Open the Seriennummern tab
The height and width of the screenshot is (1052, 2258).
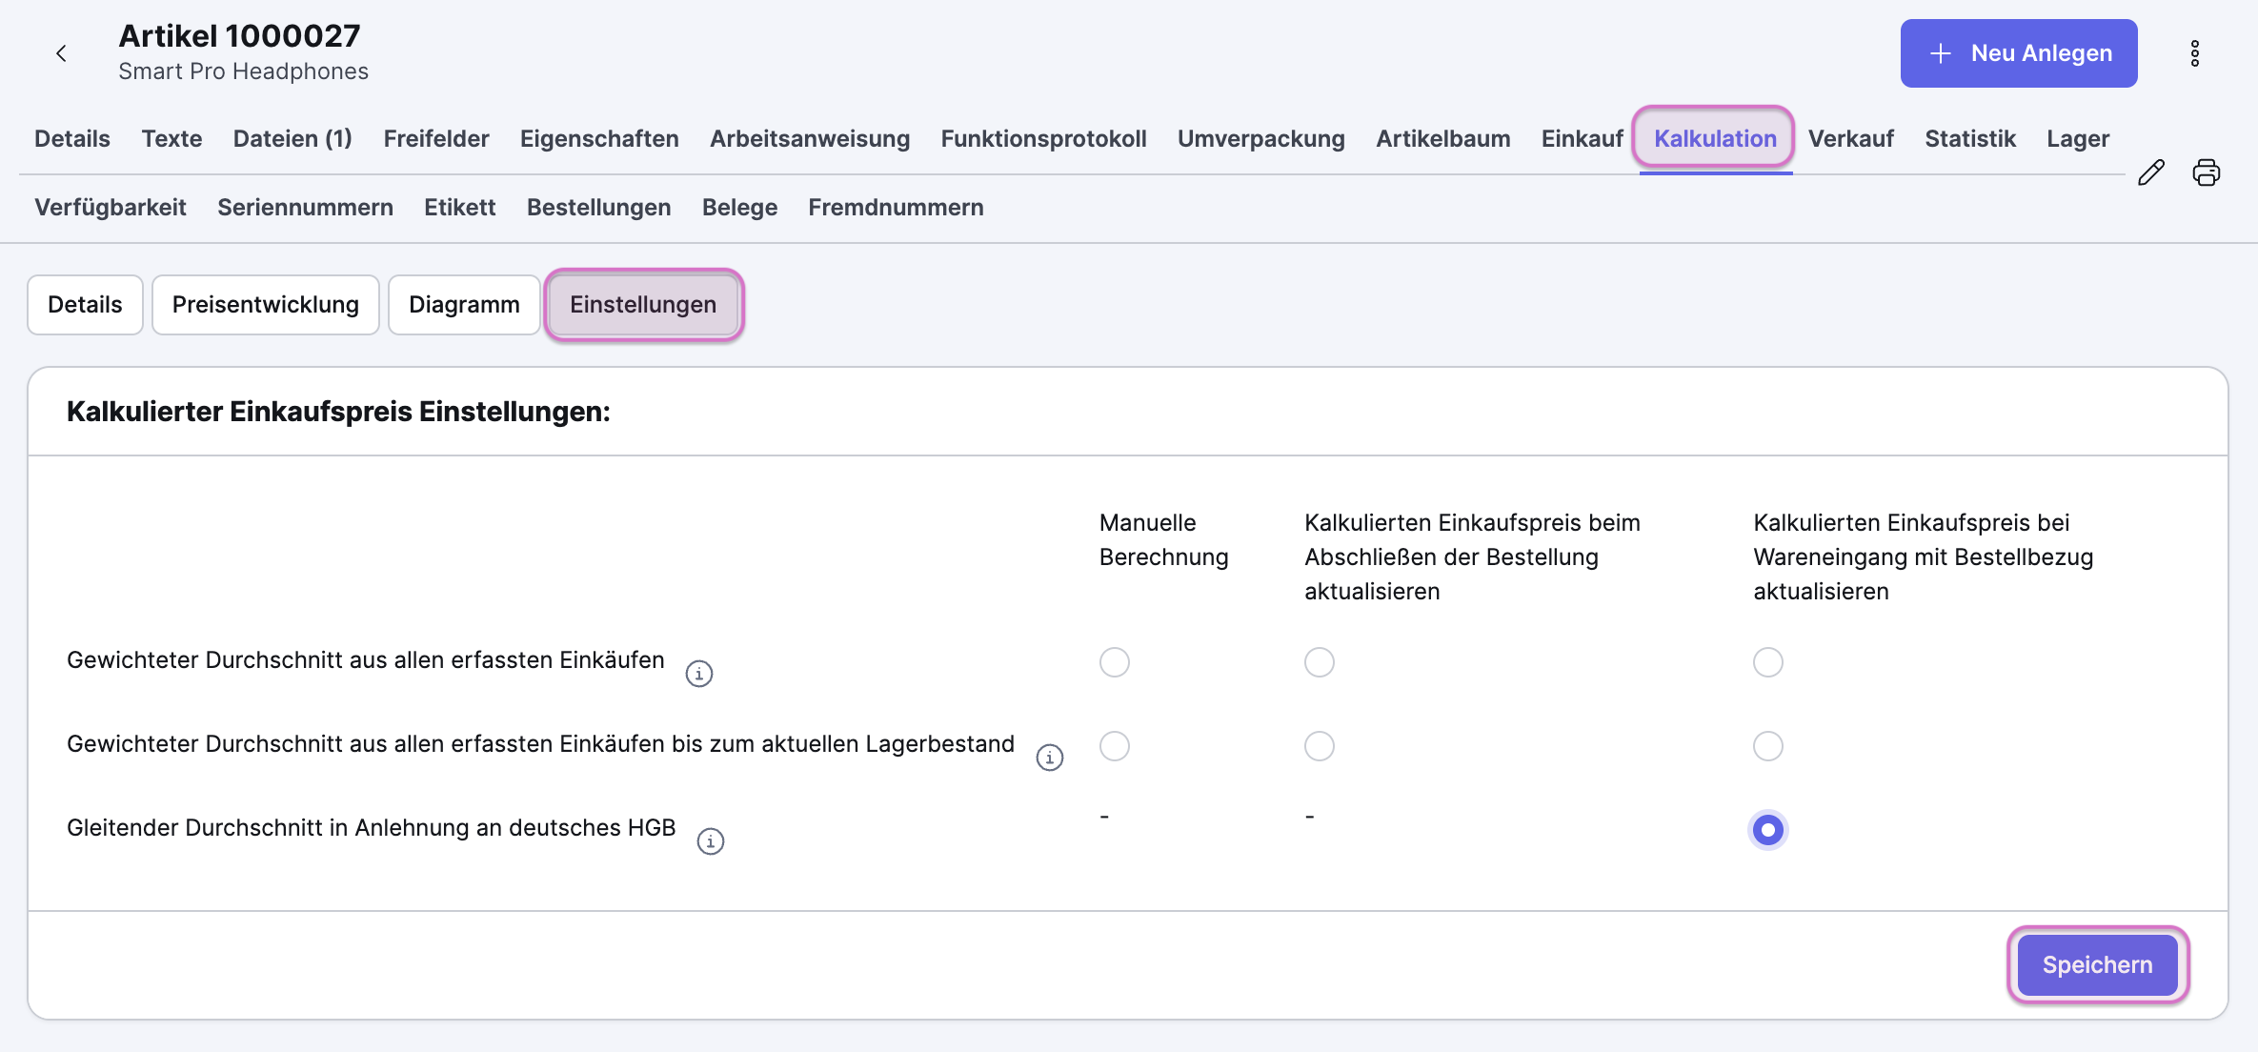pyautogui.click(x=305, y=208)
